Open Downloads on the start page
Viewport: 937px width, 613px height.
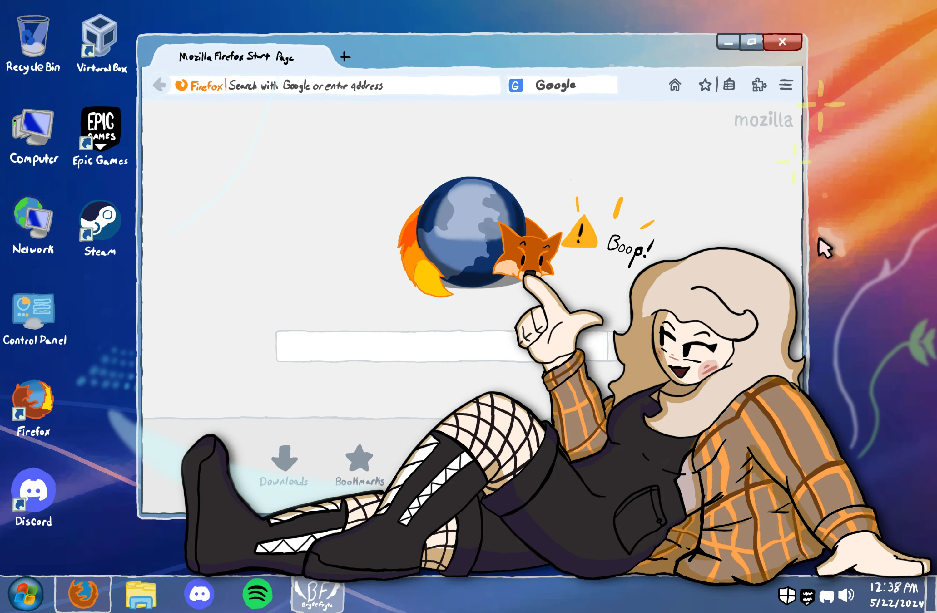tap(284, 466)
